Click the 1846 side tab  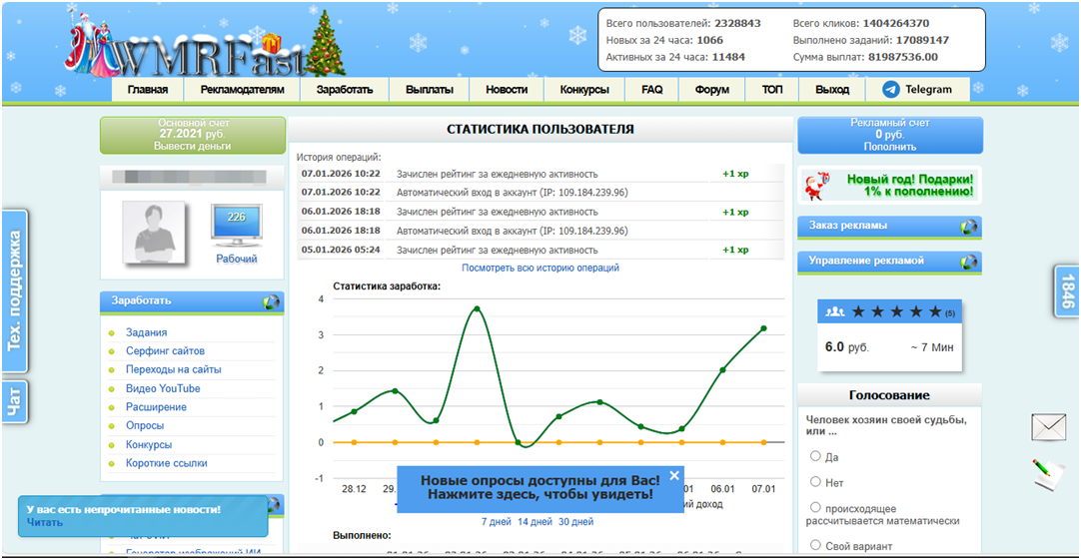[1067, 290]
